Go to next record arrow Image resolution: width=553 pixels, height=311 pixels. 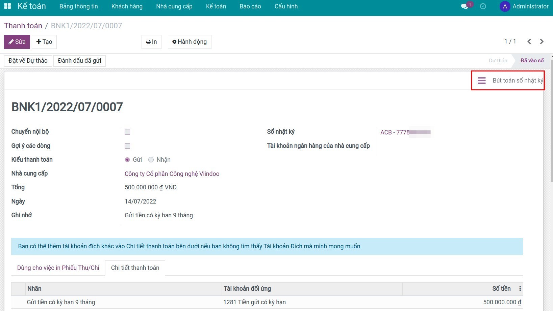coord(542,41)
